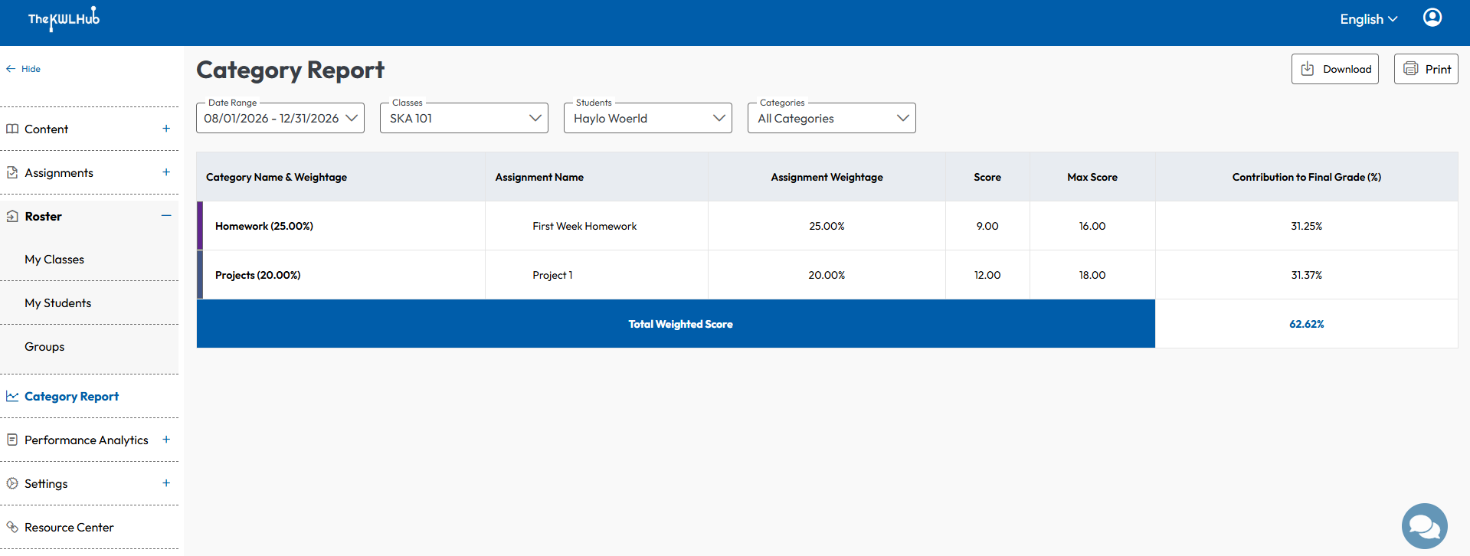Click the Content book icon
The width and height of the screenshot is (1470, 556).
(12, 129)
